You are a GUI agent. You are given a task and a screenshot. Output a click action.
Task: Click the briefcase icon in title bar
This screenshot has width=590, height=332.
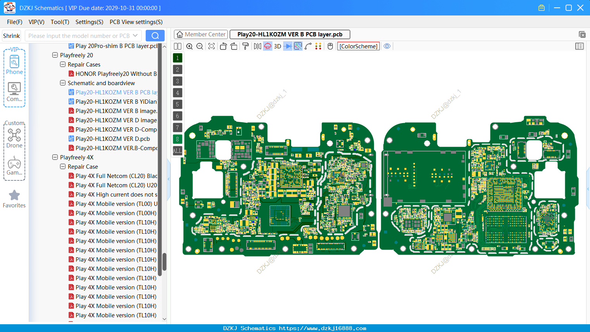[542, 8]
